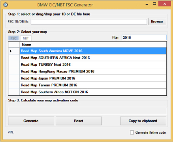Select Road Map HongKong Macao PREMIUM 2016
Viewport: 173px width, 142px height.
click(x=93, y=71)
